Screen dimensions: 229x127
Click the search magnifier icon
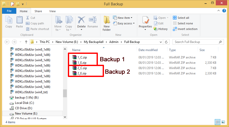click(x=220, y=42)
